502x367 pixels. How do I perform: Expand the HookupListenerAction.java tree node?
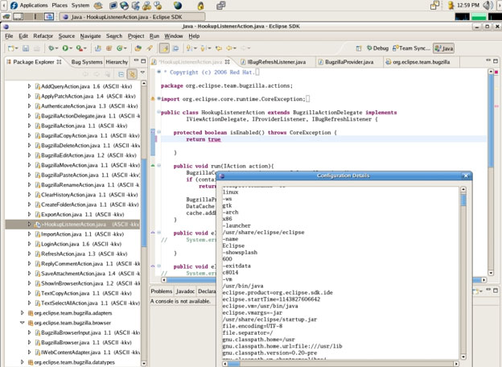pos(29,225)
